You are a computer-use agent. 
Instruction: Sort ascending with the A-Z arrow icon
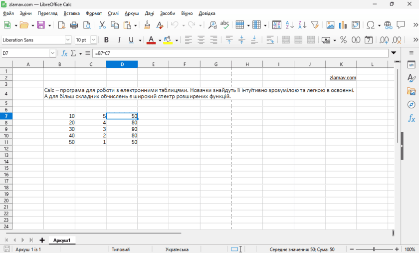pyautogui.click(x=290, y=25)
